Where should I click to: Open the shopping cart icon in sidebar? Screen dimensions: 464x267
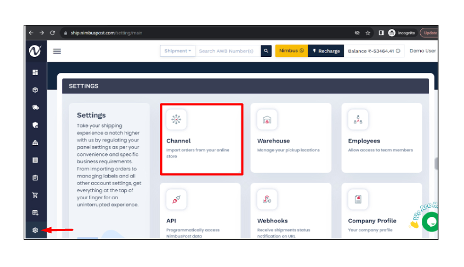(36, 195)
